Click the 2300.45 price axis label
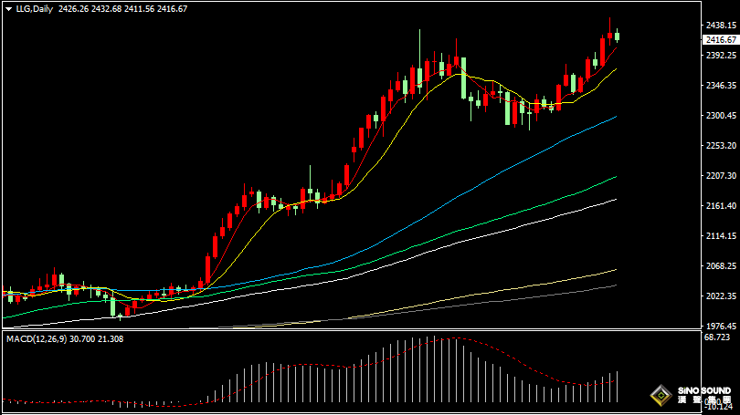Image resolution: width=740 pixels, height=415 pixels. (x=721, y=116)
